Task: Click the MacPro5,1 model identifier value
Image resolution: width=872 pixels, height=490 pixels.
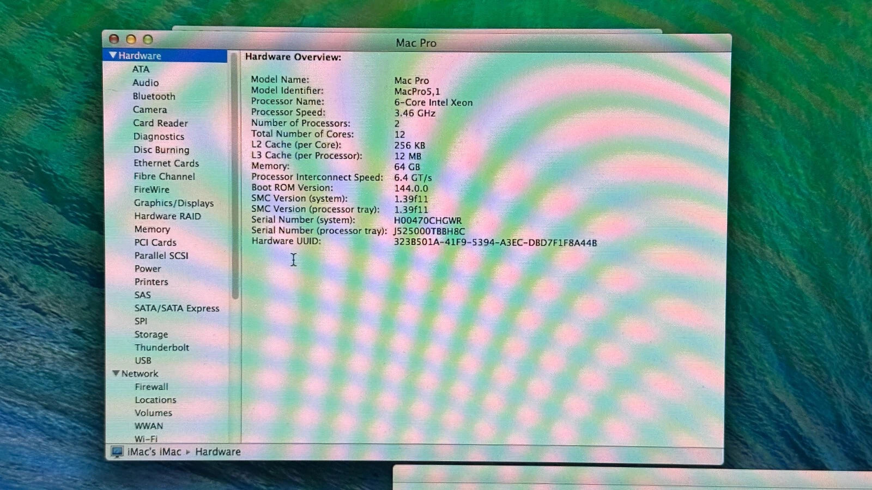Action: click(417, 91)
